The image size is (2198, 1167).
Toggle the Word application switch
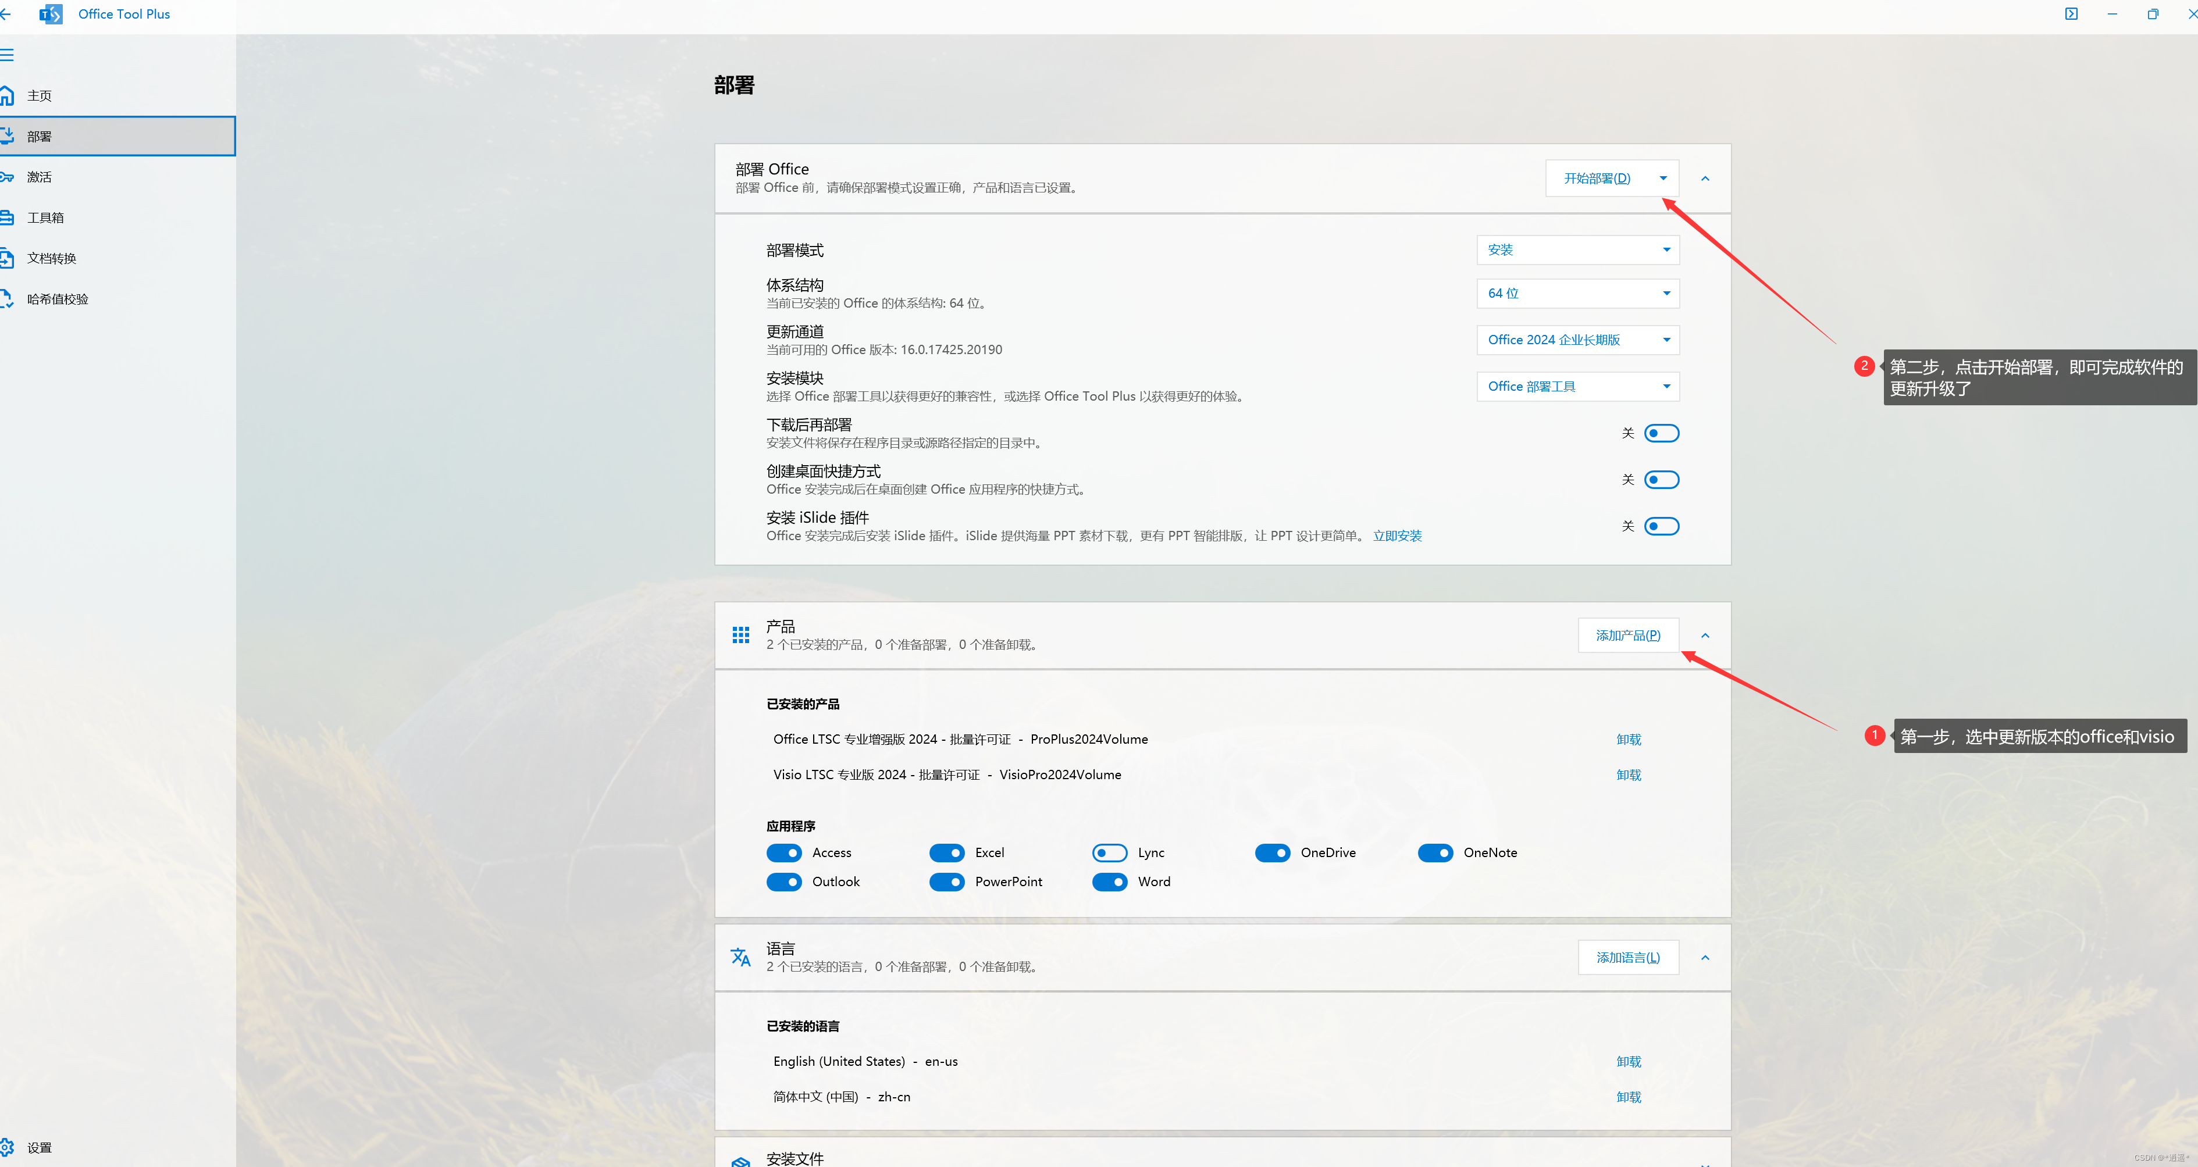1109,882
